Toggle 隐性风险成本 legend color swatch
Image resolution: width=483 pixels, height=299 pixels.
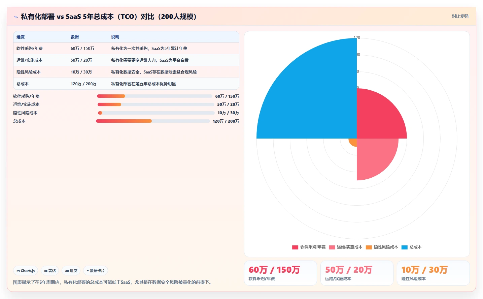(369, 247)
